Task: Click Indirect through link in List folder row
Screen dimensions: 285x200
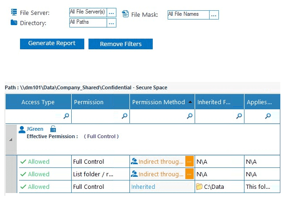Action: (x=161, y=174)
